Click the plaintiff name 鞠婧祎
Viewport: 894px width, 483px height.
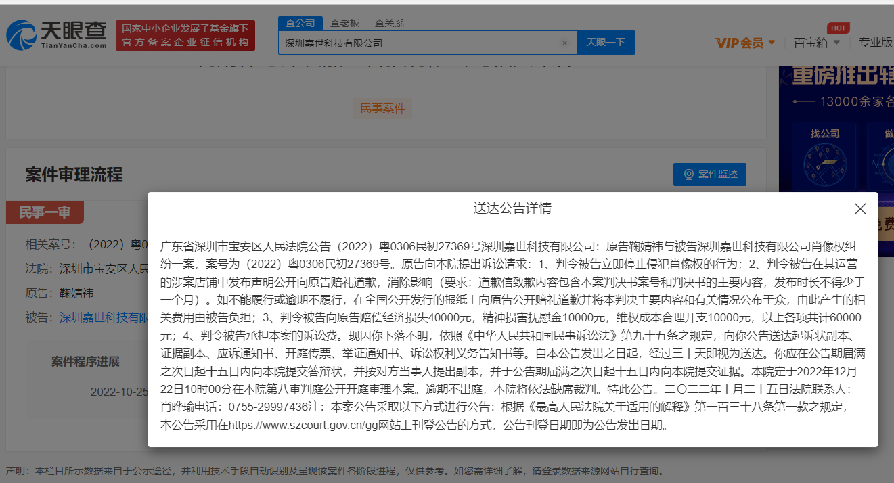pyautogui.click(x=76, y=293)
